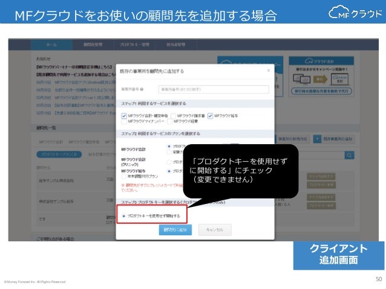This screenshot has height=289, width=386.
Task: Click 株式会社サンプル給与 in client list
Action: click(56, 202)
